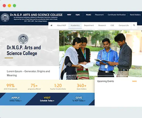Open the NAAC link

coord(89,15)
